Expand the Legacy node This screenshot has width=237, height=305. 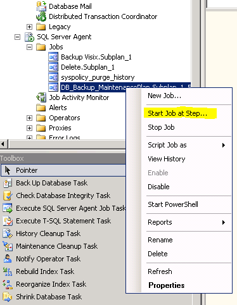click(x=29, y=27)
